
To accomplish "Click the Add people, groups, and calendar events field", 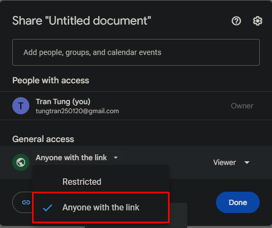I will click(136, 52).
